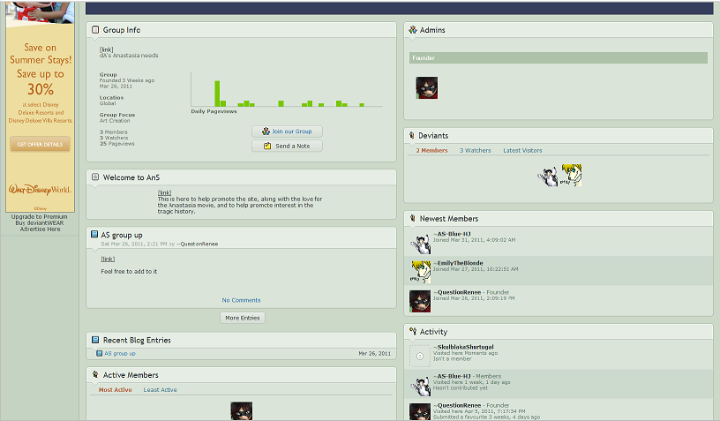Viewport: 720px width, 421px height.
Task: Open the [link] in AS group up post
Action: click(x=108, y=259)
